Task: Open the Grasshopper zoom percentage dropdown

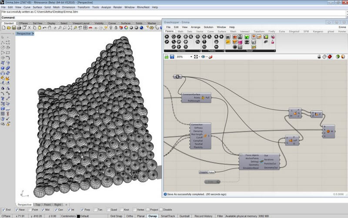Action: [191, 56]
